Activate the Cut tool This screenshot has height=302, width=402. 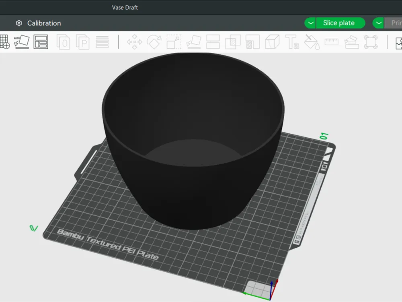coord(213,42)
